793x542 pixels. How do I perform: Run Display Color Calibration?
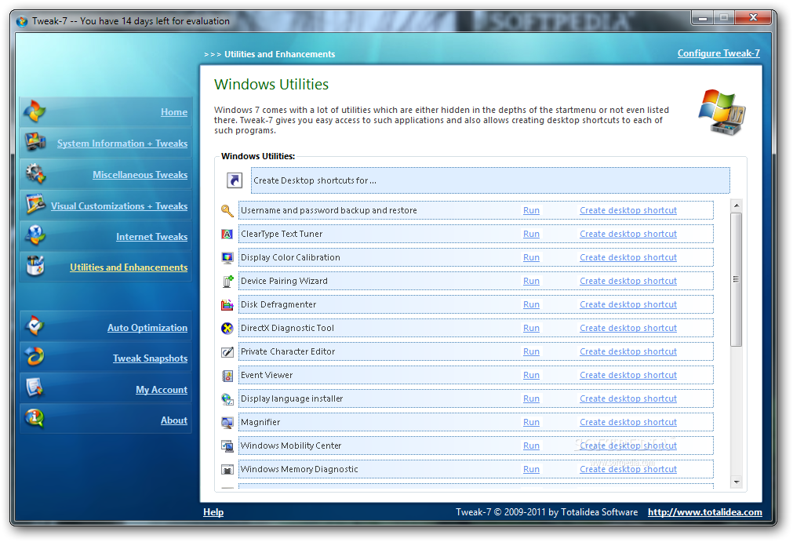coord(531,257)
